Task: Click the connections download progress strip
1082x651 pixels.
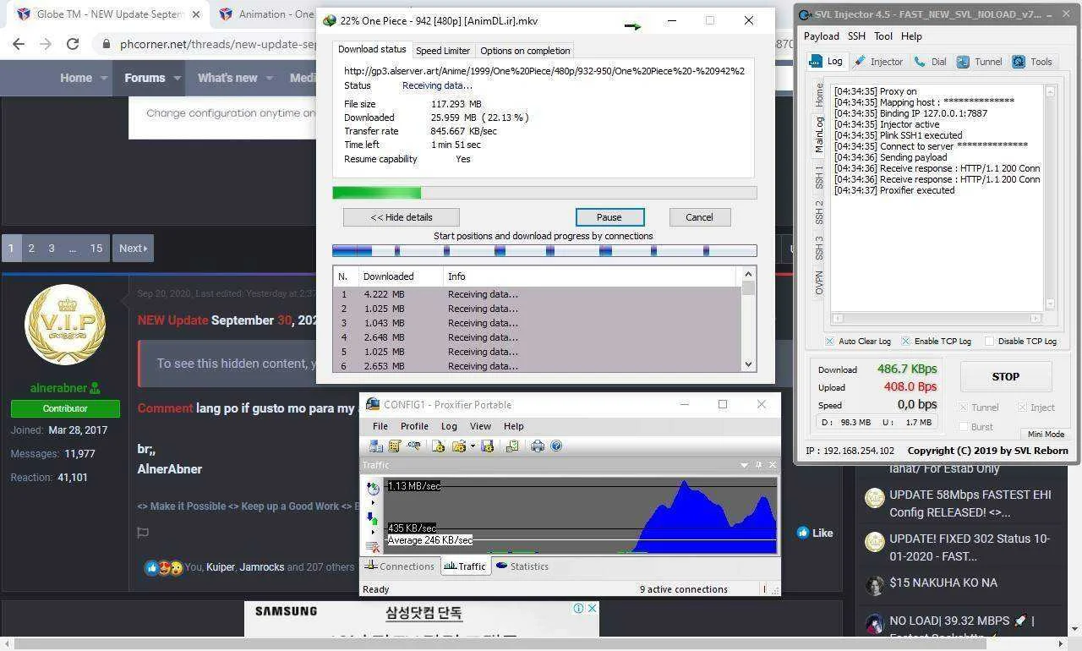Action: coord(544,251)
